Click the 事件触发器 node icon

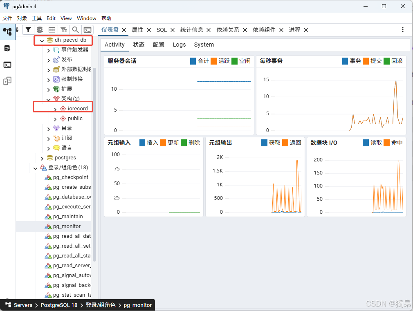[x=56, y=50]
